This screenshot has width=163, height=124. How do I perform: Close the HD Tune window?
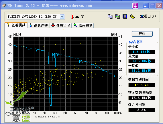point(159,6)
